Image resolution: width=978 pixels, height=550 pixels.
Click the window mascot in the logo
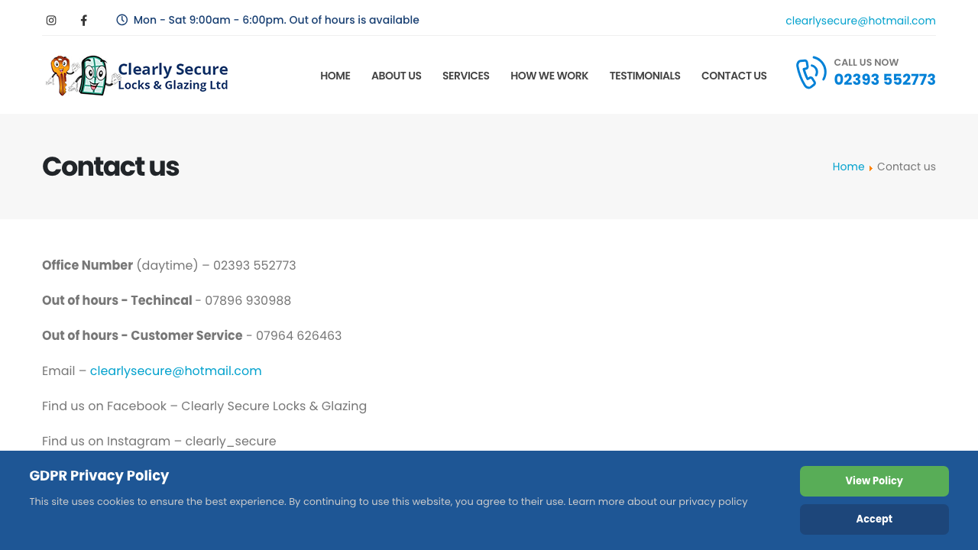(x=93, y=74)
